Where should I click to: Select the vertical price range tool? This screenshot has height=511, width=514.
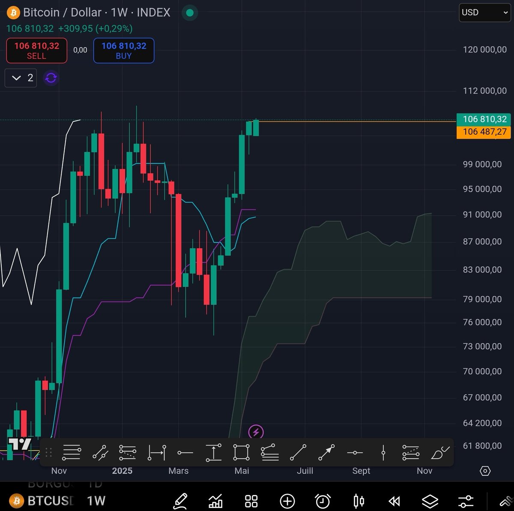coord(213,452)
